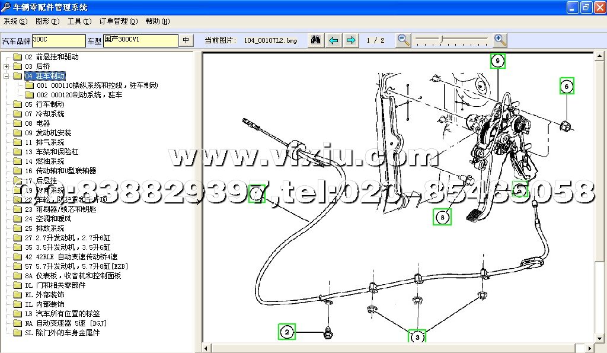607x353 pixels.
Task: Collapse the 04 驻车制动 tree node
Action: (x=7, y=76)
